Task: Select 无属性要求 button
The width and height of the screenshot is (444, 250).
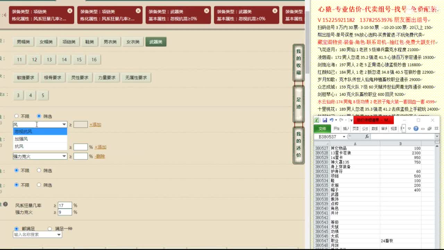Action: click(x=136, y=77)
